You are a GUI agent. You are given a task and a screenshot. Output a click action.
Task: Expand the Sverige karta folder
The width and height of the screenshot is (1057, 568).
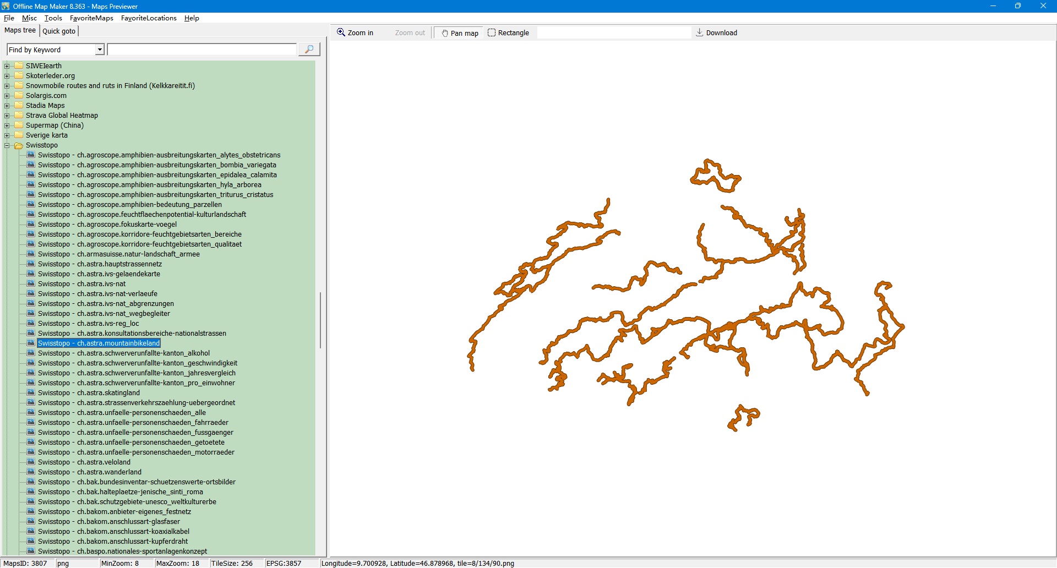coord(7,135)
